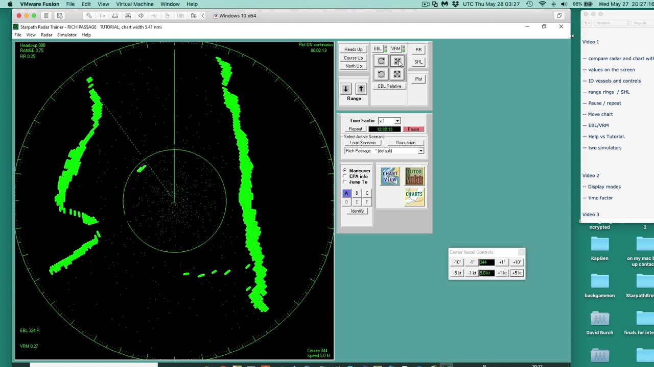Click the -5 kt speed button

[457, 273]
